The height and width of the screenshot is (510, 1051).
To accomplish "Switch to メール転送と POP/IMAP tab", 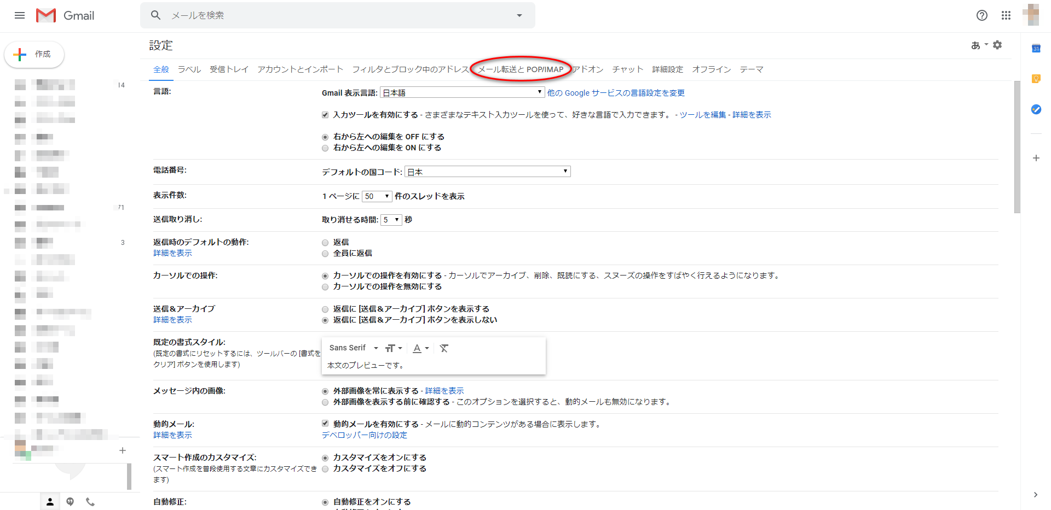I will 521,69.
